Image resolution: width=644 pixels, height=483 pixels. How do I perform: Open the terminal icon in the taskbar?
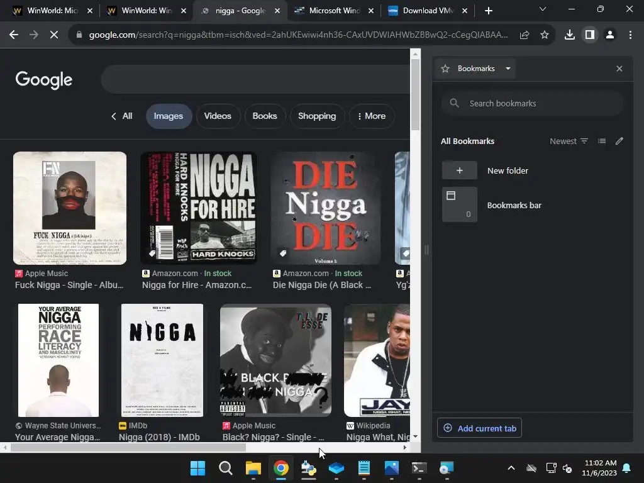click(419, 468)
